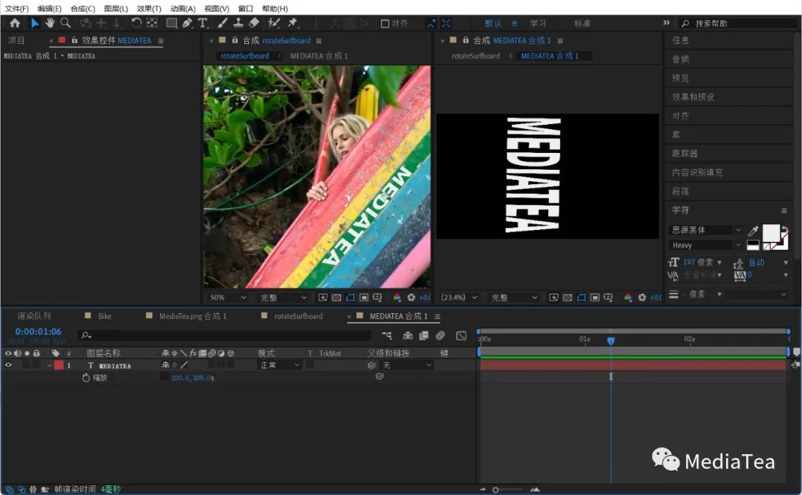
Task: Click scale value 100.0, 309.0%
Action: pos(193,378)
